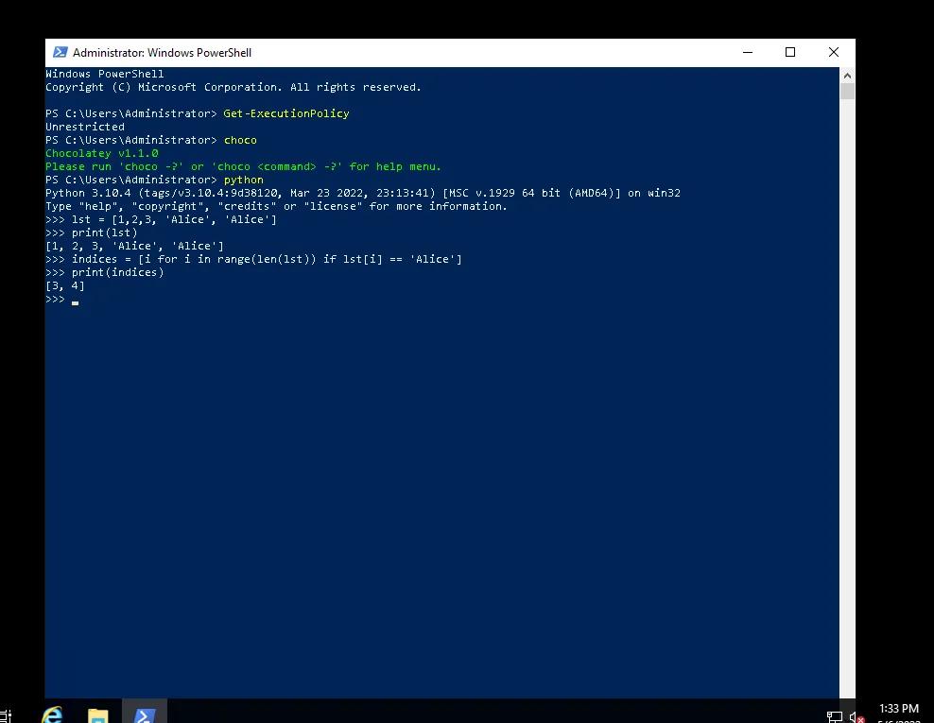Click the 'lst = [1,2,3, 'Alice', 'Alice']' line
This screenshot has height=723, width=934.
(x=161, y=219)
